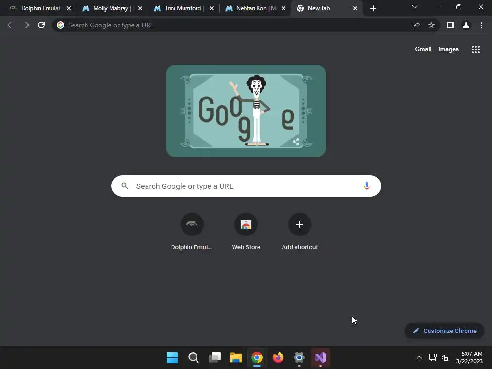The height and width of the screenshot is (369, 492).
Task: Click the Google icon in the address bar
Action: (61, 25)
